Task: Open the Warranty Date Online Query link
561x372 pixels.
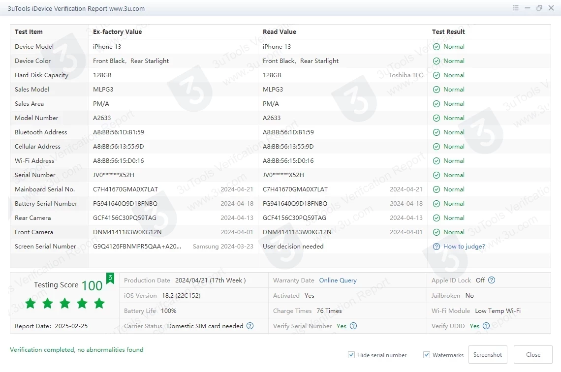Action: [338, 280]
